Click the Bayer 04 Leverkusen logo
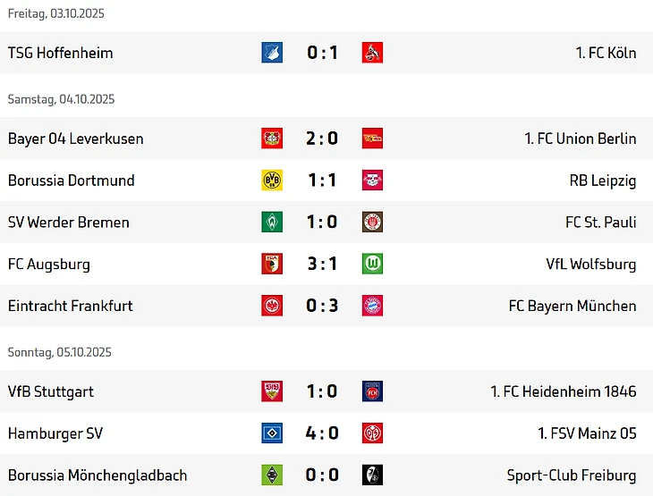Image resolution: width=653 pixels, height=496 pixels. coord(272,139)
